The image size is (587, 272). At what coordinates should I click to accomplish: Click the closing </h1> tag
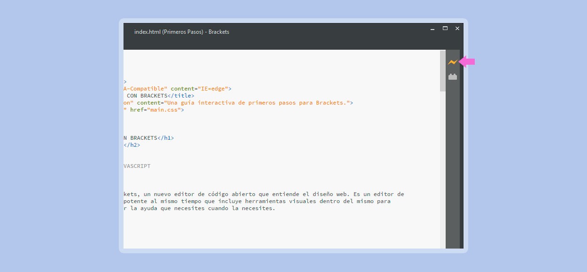166,138
